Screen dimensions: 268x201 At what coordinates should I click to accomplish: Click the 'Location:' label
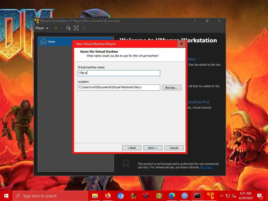tap(83, 82)
